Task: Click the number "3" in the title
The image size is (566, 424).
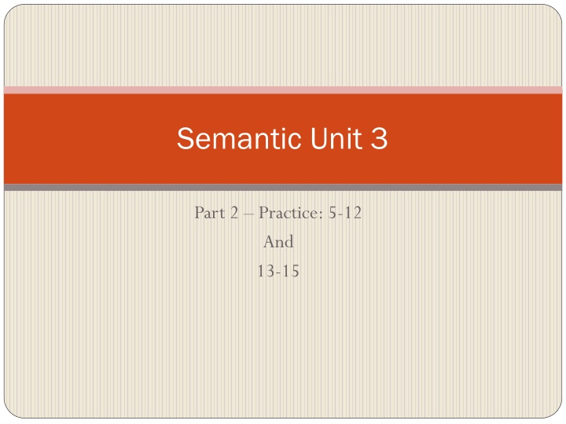Action: 380,138
